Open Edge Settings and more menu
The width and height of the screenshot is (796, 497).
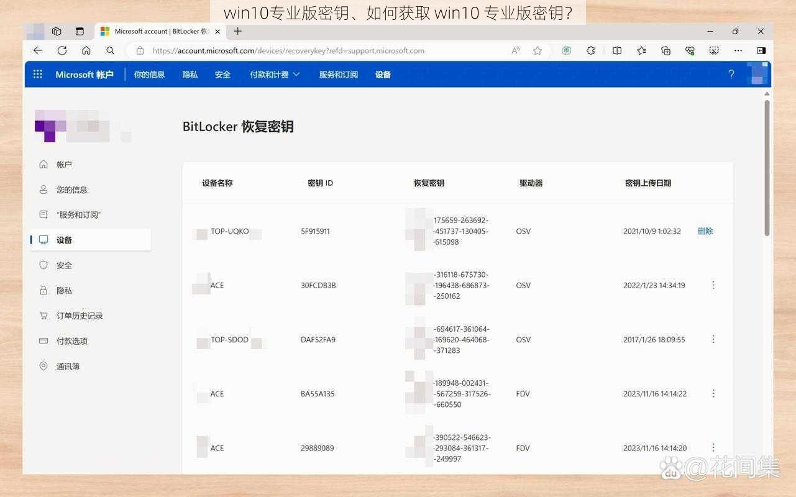pos(738,50)
